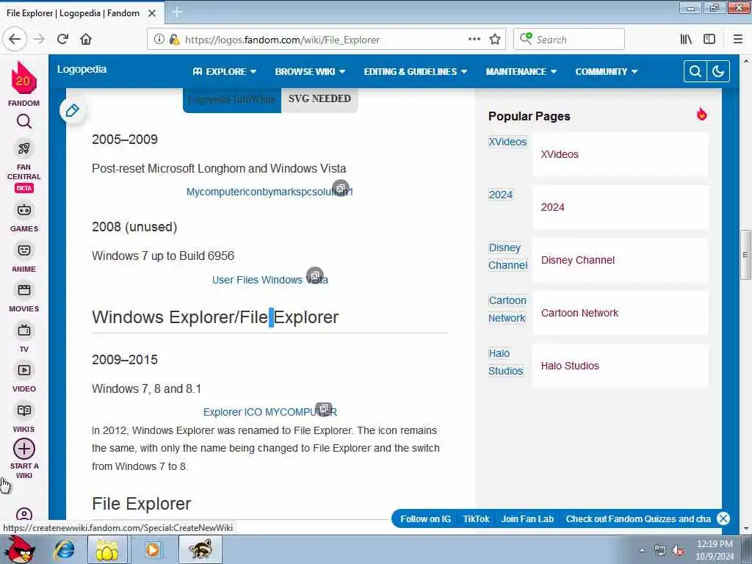Open the Games sidebar icon
This screenshot has height=564, width=752.
pyautogui.click(x=24, y=210)
